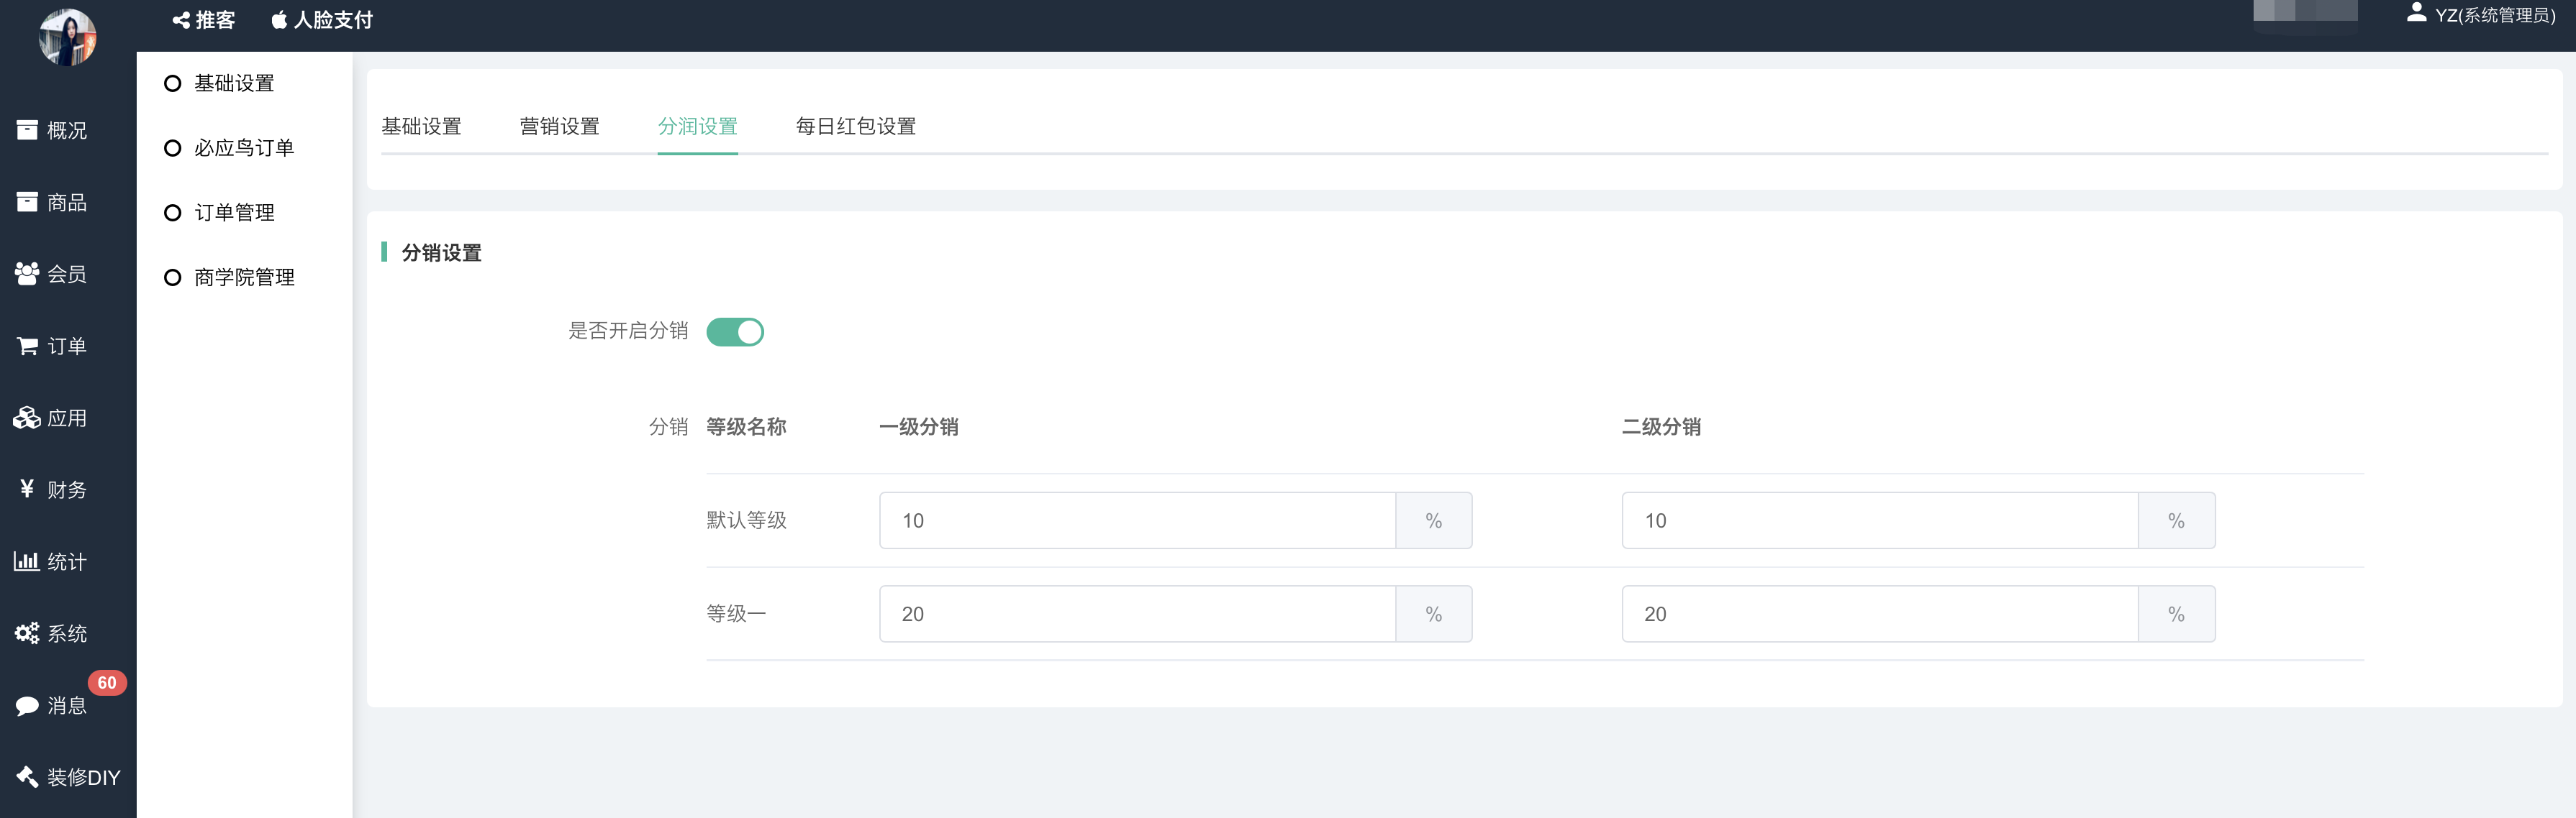The height and width of the screenshot is (818, 2576).
Task: Toggle the 是否开启分销 switch off
Action: [735, 331]
